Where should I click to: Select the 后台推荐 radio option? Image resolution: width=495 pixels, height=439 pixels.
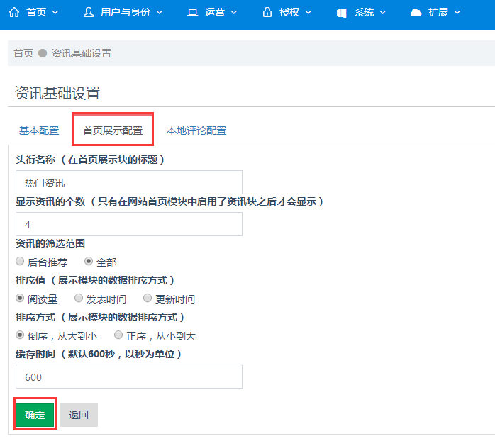(20, 261)
